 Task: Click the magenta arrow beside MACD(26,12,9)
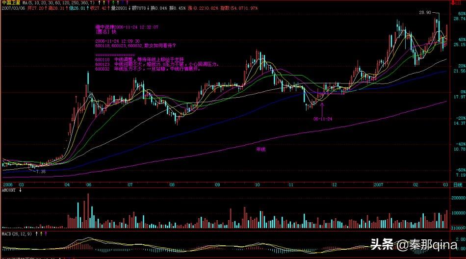pyautogui.click(x=46, y=234)
